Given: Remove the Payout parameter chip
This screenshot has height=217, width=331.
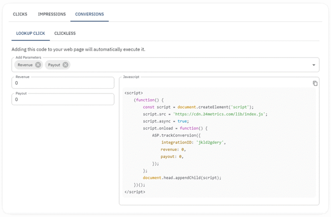Looking at the screenshot, I should tap(66, 65).
